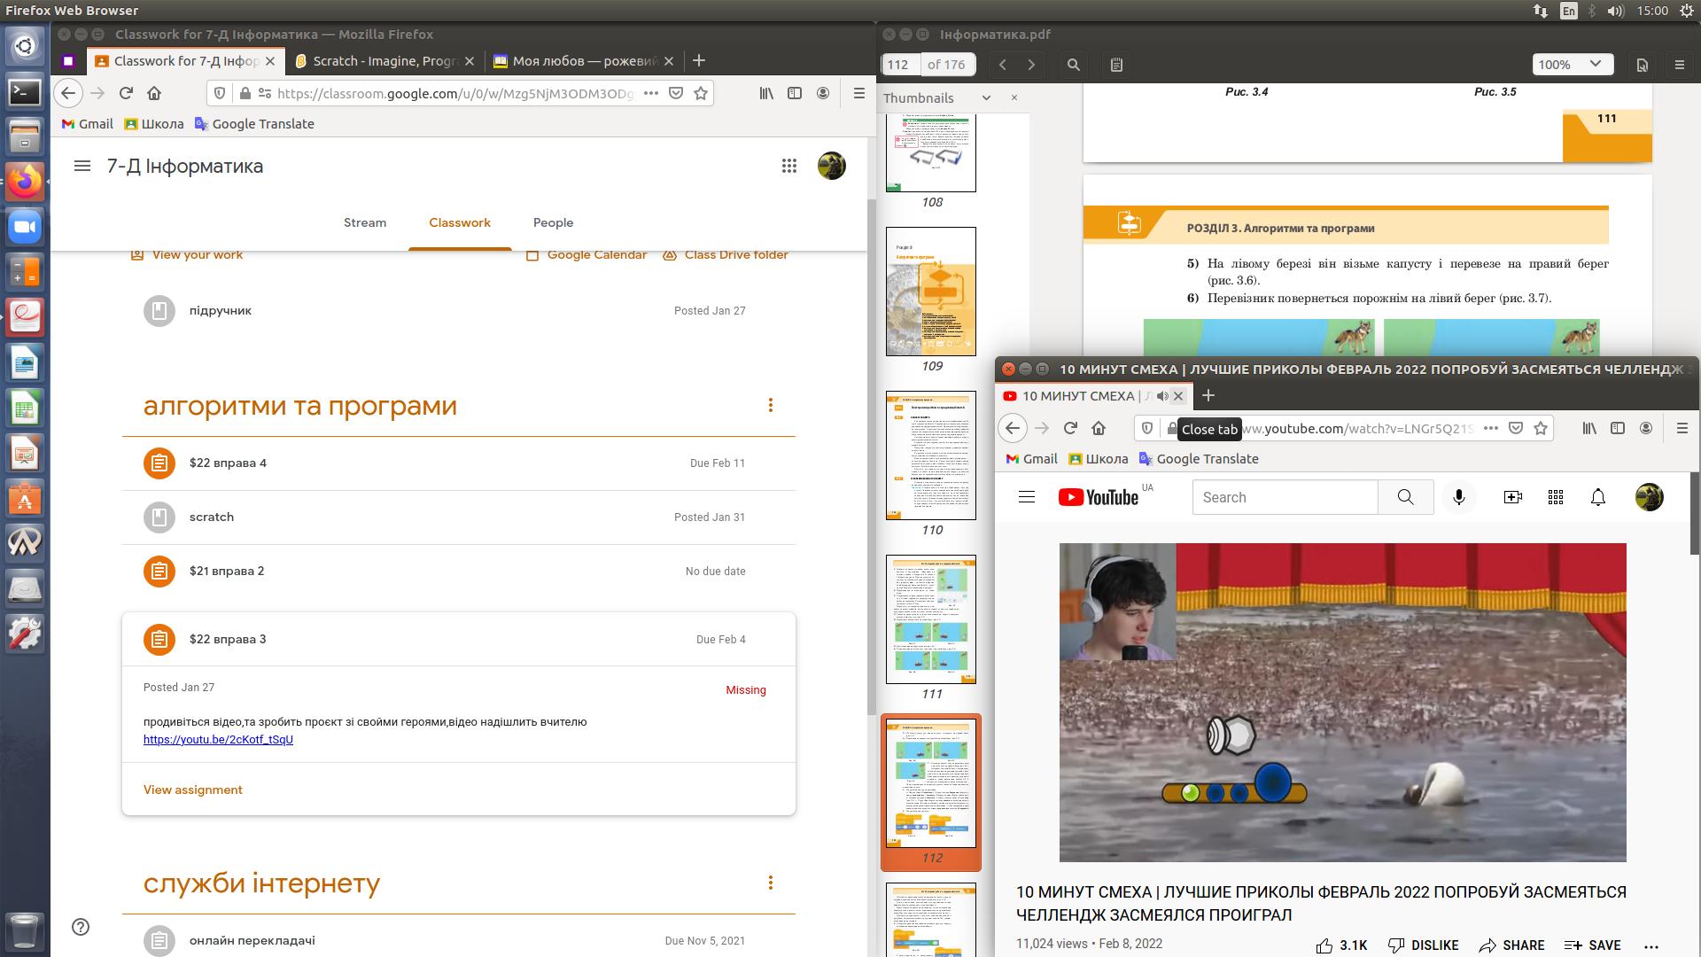Image resolution: width=1701 pixels, height=957 pixels.
Task: Click PDF viewer search magnifier icon
Action: [1073, 65]
